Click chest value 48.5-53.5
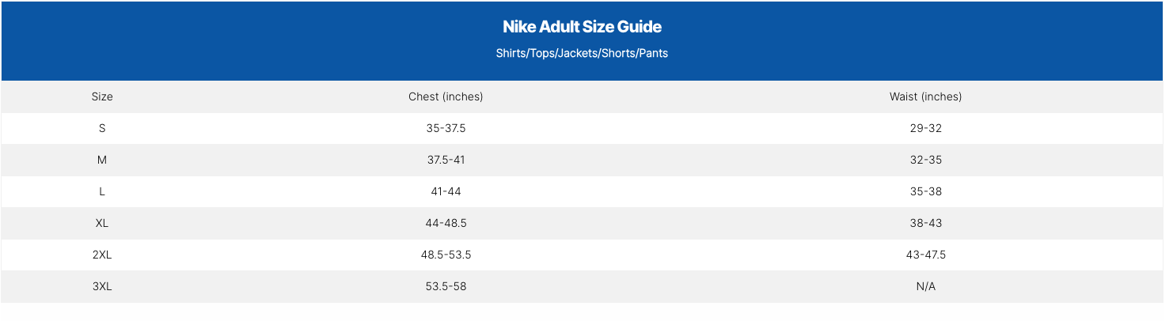 click(446, 255)
